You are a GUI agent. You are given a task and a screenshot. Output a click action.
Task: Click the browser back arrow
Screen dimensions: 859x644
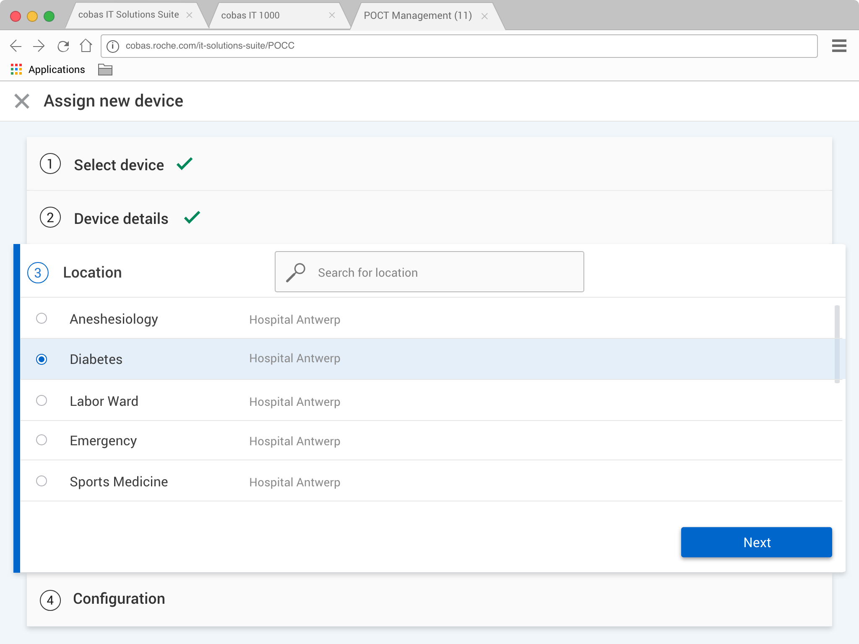16,46
